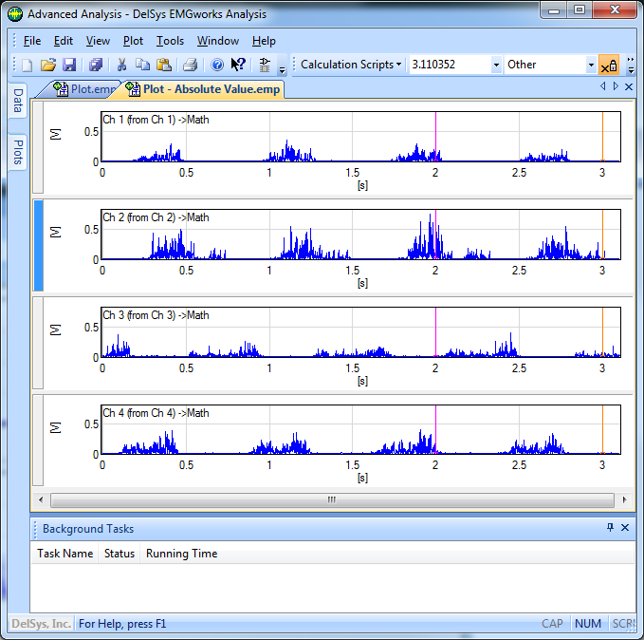Toggle the cursor lock button in toolbar
The width and height of the screenshot is (644, 640).
608,66
